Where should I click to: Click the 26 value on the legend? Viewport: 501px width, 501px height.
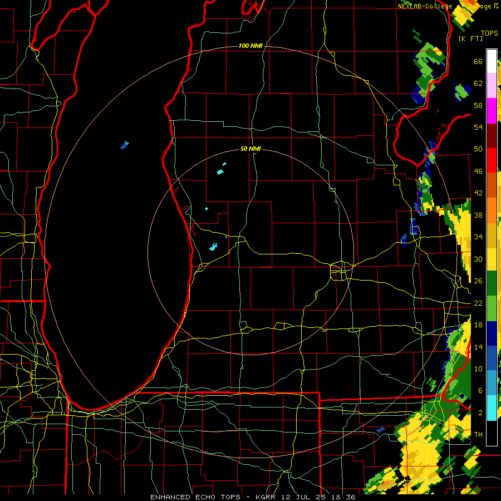coord(478,281)
